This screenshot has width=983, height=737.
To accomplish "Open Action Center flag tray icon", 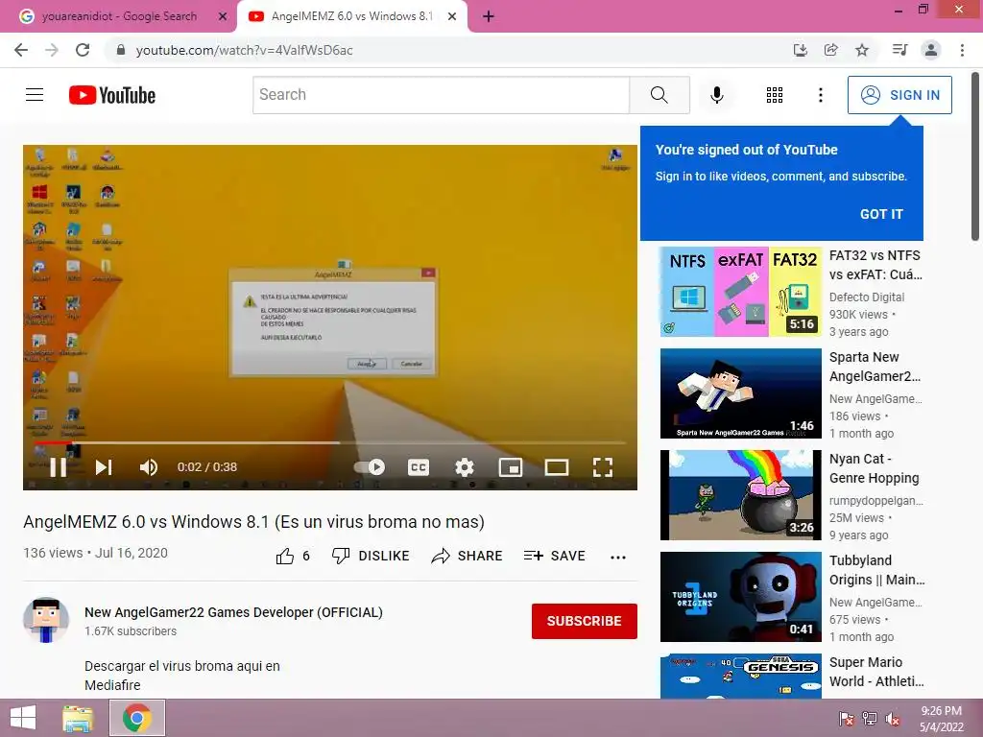I will click(847, 719).
